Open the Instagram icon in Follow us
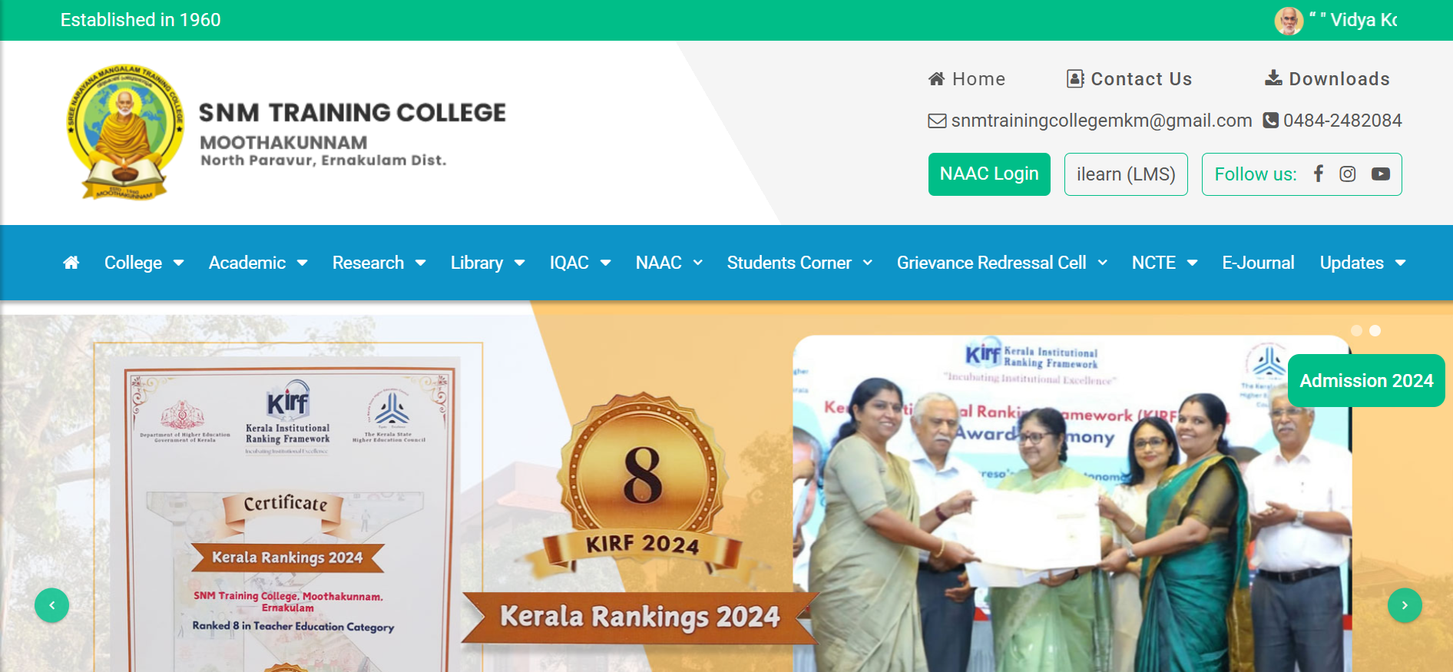This screenshot has height=672, width=1453. 1347,174
